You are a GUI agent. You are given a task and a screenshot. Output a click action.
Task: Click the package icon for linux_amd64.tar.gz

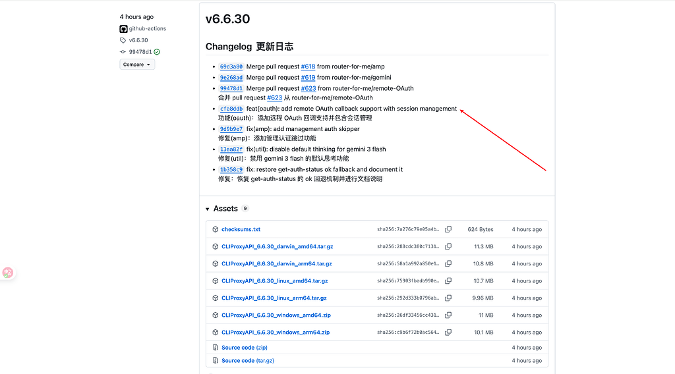[x=216, y=280]
